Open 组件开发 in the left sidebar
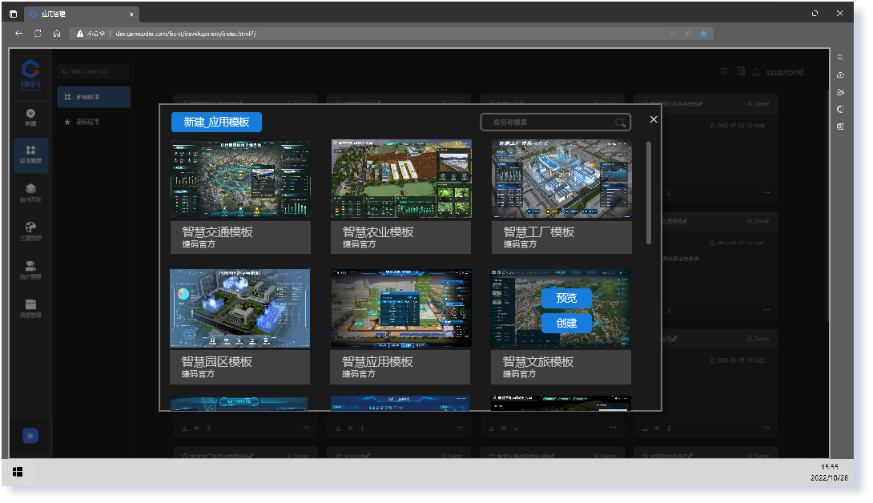Image resolution: width=873 pixels, height=503 pixels. click(x=30, y=193)
